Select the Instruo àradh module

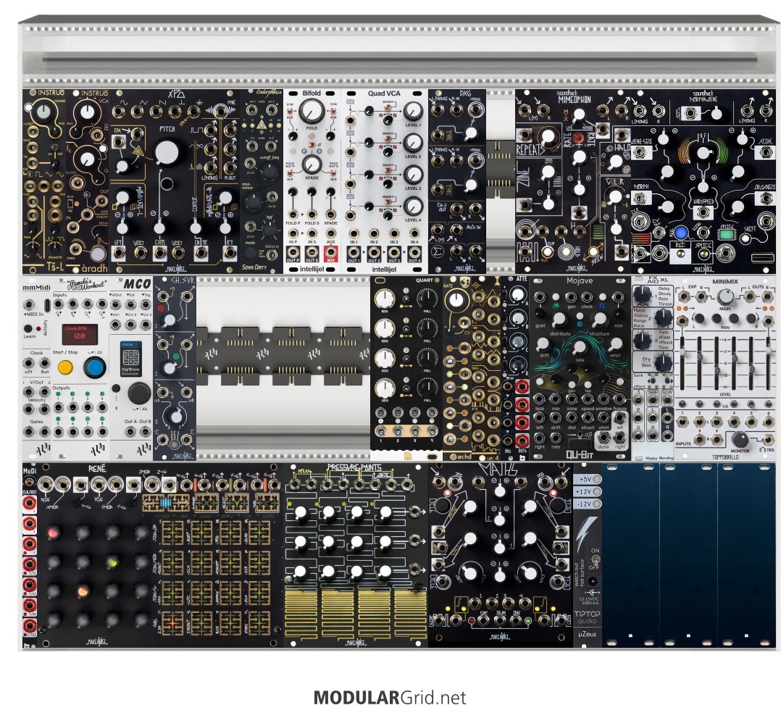(x=88, y=181)
